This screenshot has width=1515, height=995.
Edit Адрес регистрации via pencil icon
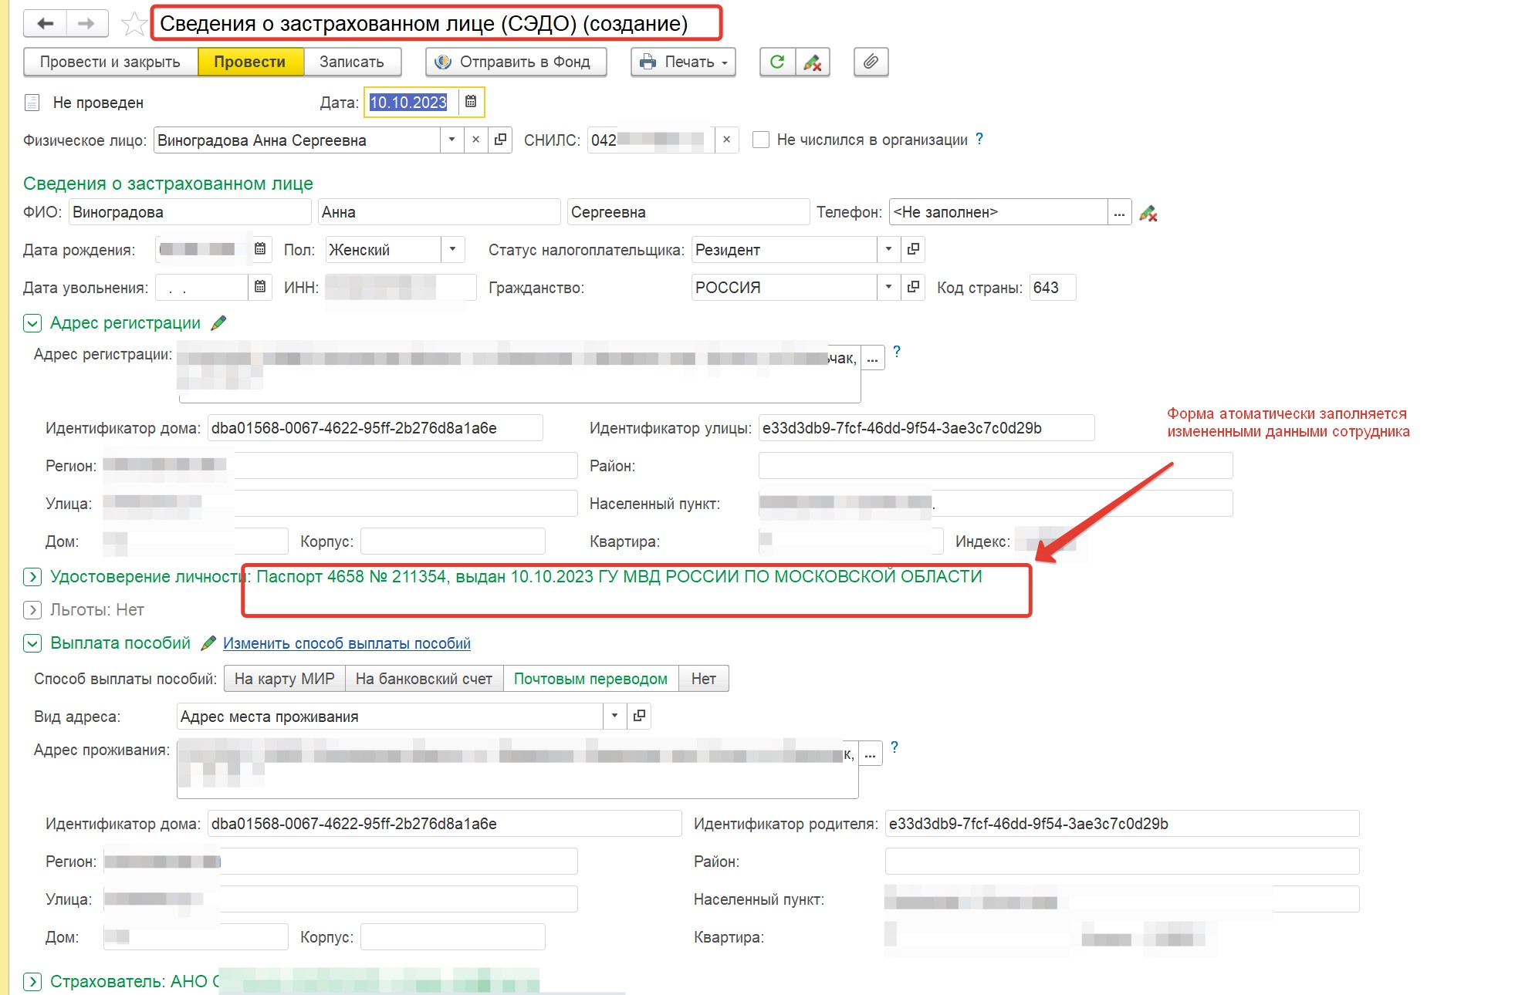pos(218,323)
